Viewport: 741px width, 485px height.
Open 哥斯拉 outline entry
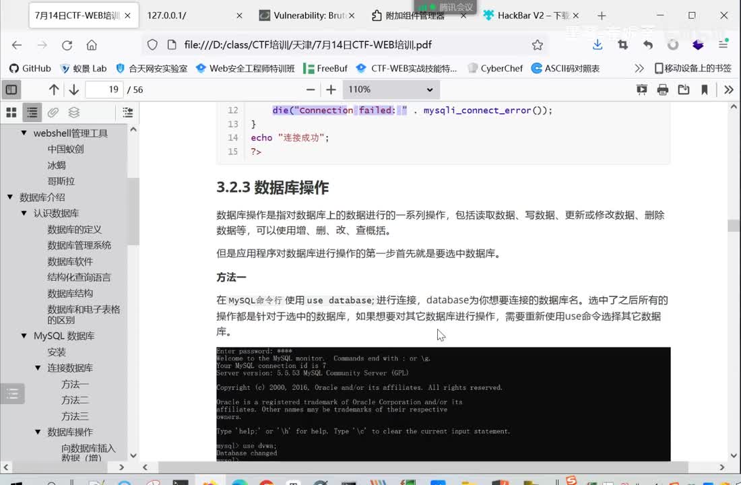(61, 181)
